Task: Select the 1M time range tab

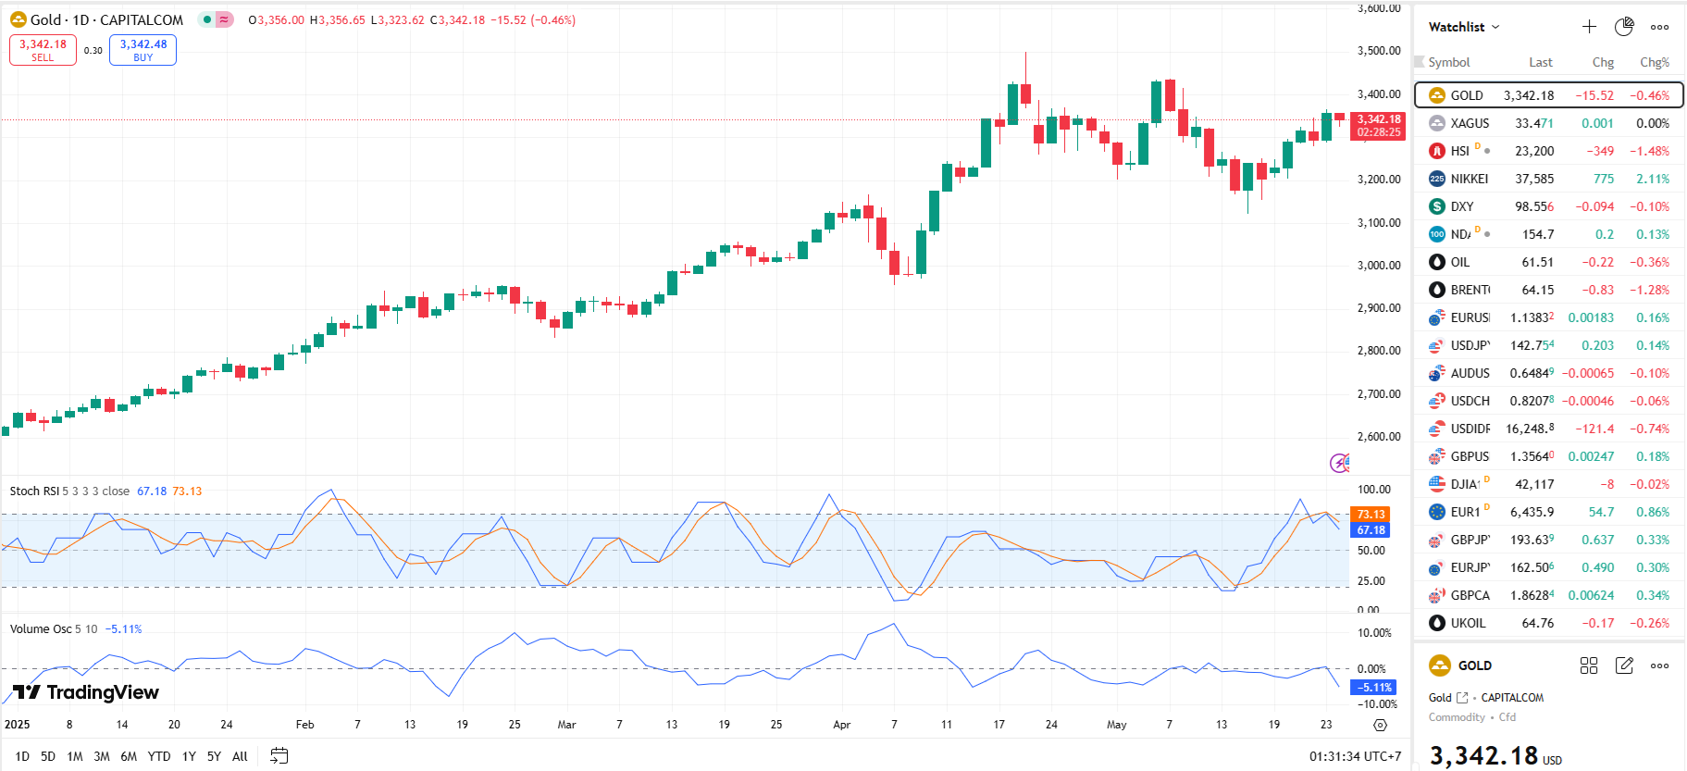Action: click(x=75, y=756)
